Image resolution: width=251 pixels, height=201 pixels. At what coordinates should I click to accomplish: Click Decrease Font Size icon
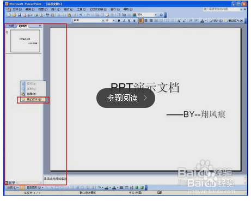(x=184, y=21)
